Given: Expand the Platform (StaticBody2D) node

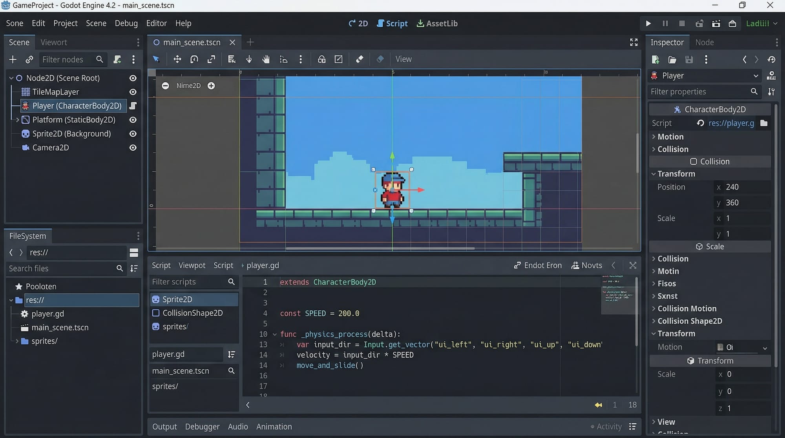Looking at the screenshot, I should coord(18,120).
